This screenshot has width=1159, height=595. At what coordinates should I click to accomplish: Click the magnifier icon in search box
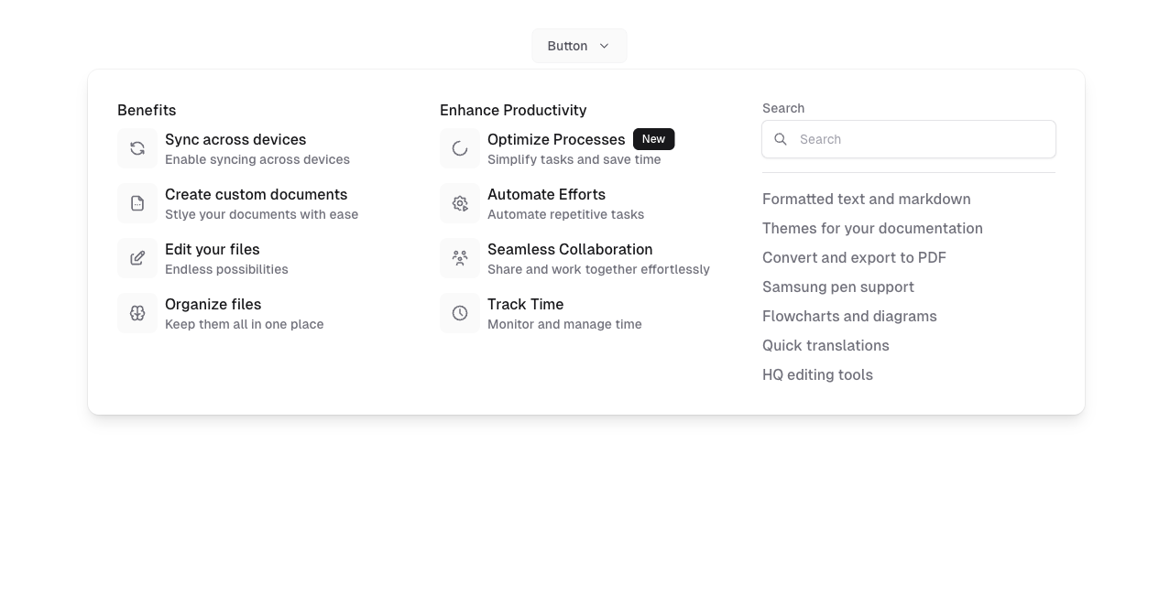[781, 139]
